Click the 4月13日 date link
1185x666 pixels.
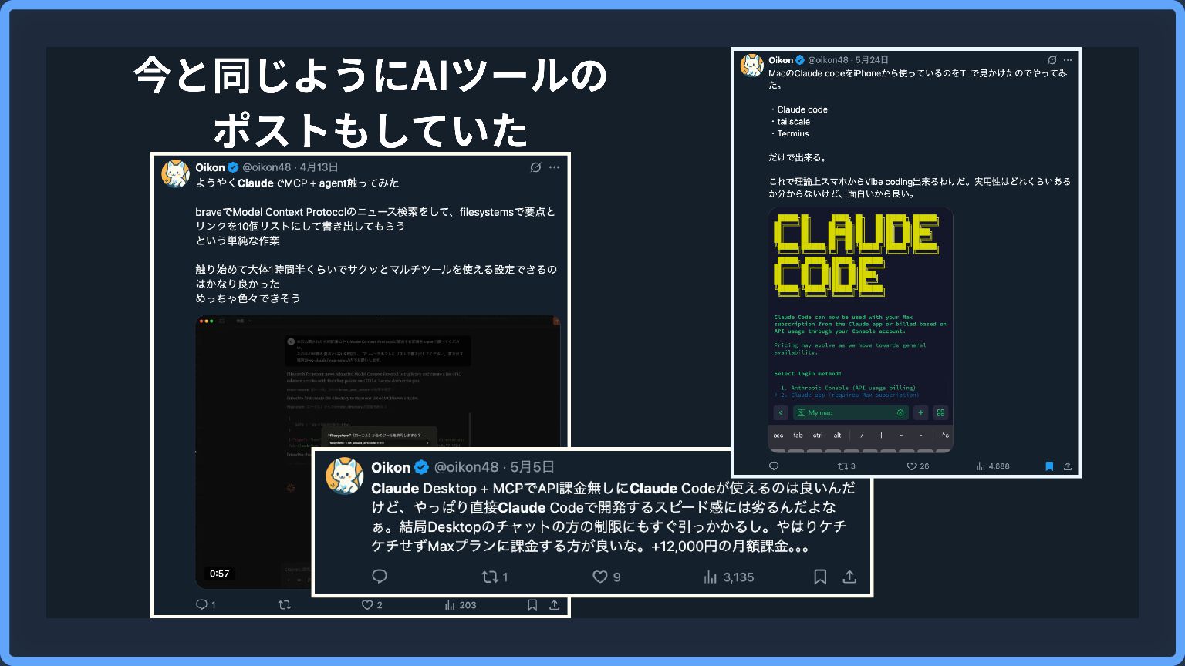[x=319, y=167]
